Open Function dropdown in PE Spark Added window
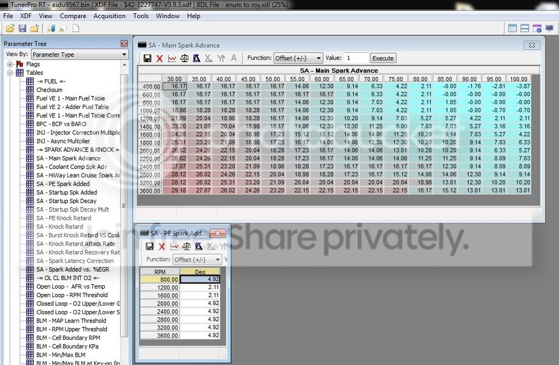The height and width of the screenshot is (365, 559). [x=197, y=260]
